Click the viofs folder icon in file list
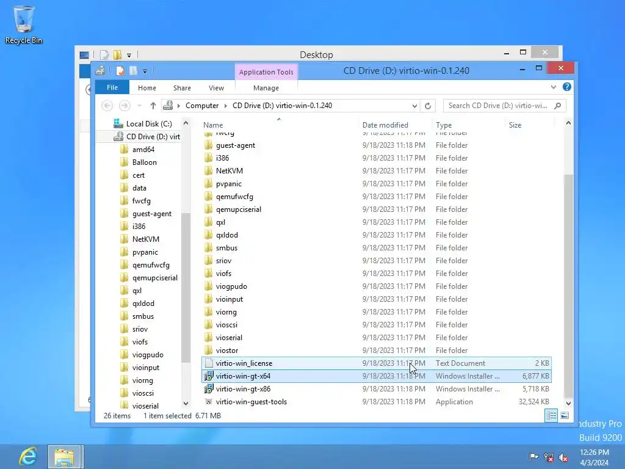Image resolution: width=625 pixels, height=469 pixels. tap(208, 273)
